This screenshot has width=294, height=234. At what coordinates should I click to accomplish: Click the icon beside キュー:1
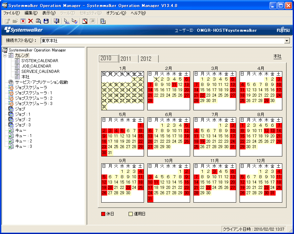(11, 136)
